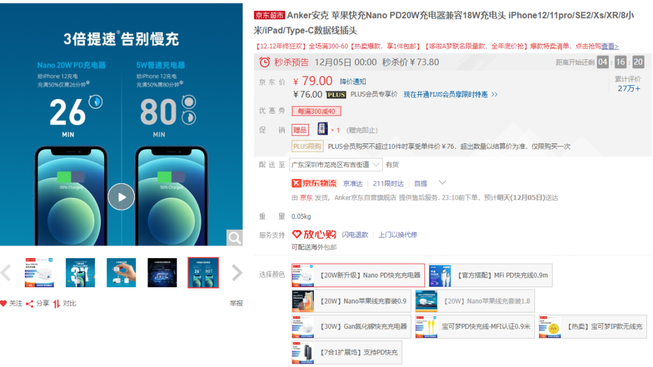Select 【热卖】宝可梦IP款无线充 option
This screenshot has height=367, width=653.
593,326
